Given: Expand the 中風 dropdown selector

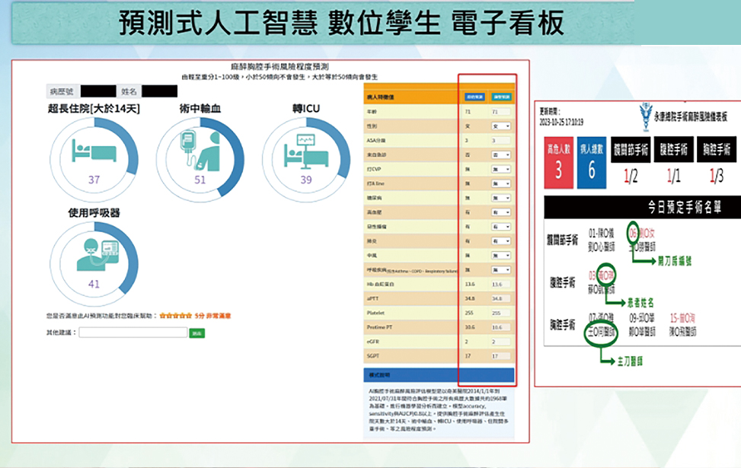Looking at the screenshot, I should point(500,256).
